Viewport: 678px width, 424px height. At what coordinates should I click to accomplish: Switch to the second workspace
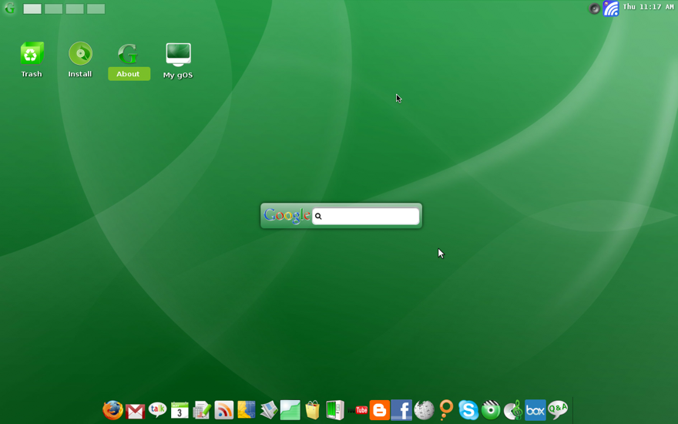click(x=54, y=8)
